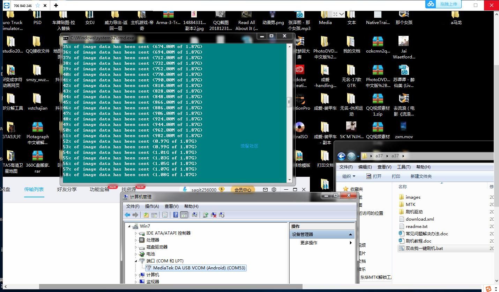
Task: Click Explorer back navigation button
Action: point(341,156)
